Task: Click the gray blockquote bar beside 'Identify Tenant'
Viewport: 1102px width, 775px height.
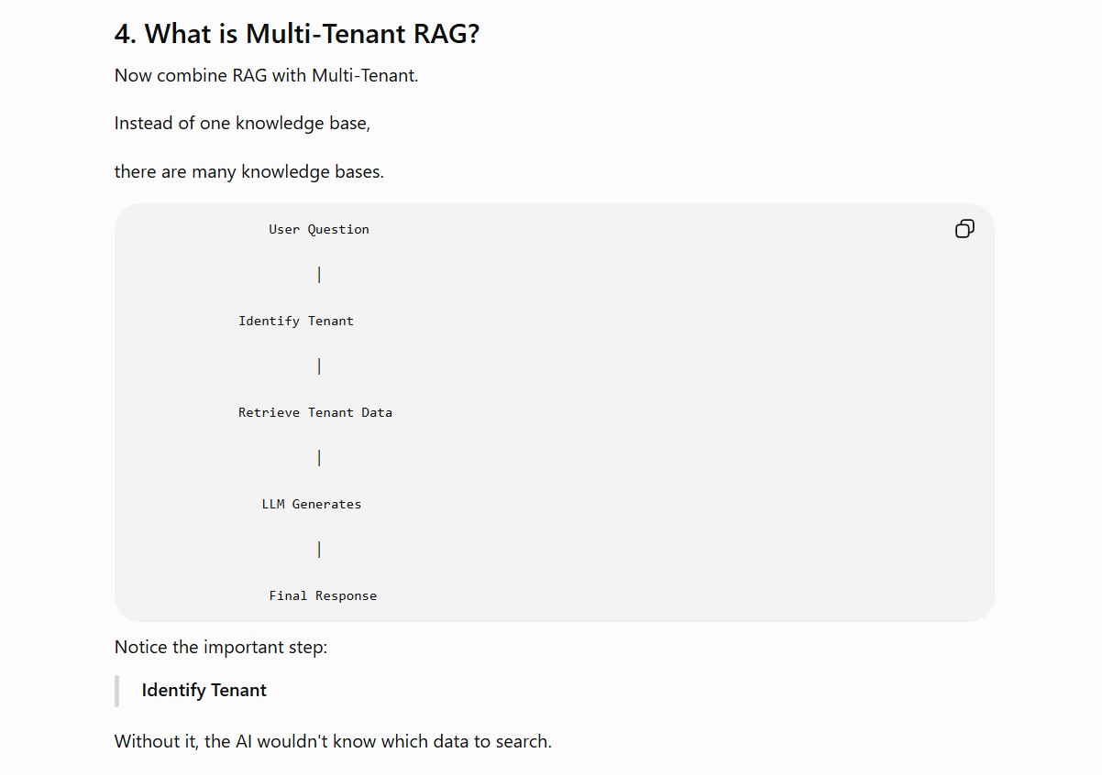Action: tap(116, 691)
